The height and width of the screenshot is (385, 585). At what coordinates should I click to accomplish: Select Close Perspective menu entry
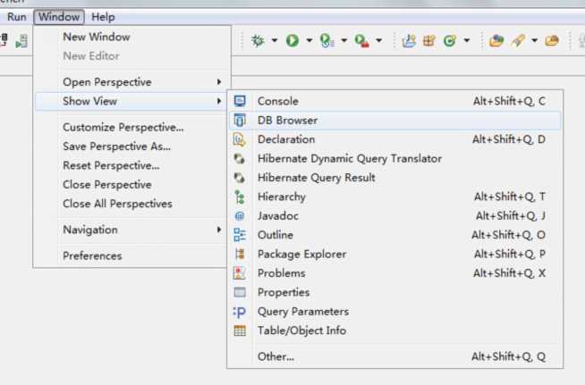tap(132, 185)
